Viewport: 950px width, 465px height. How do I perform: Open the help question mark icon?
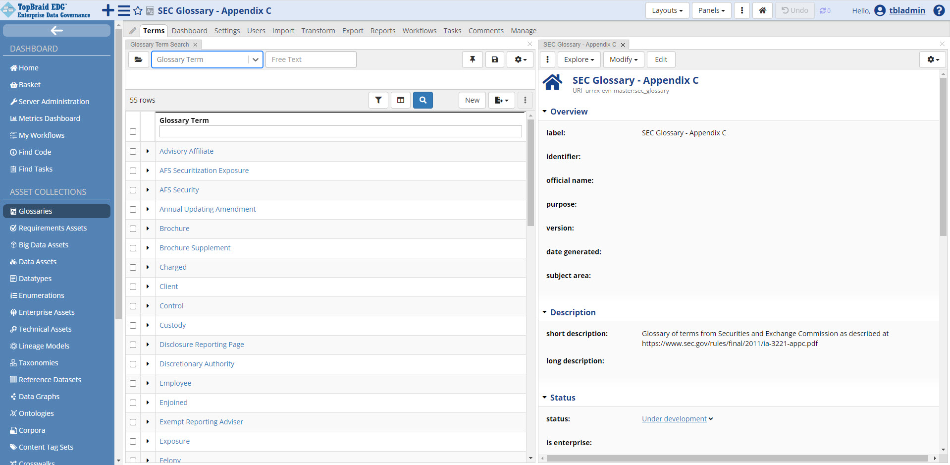[939, 10]
